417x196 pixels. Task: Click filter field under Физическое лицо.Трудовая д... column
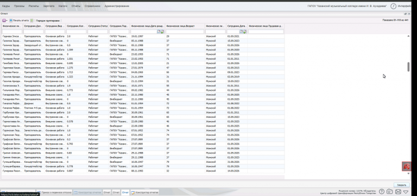click(x=266, y=31)
